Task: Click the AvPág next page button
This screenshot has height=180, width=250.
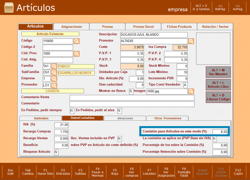Action: click(237, 7)
